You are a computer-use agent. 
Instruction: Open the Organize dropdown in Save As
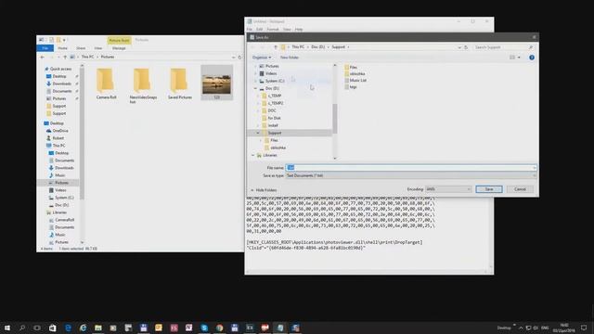262,58
